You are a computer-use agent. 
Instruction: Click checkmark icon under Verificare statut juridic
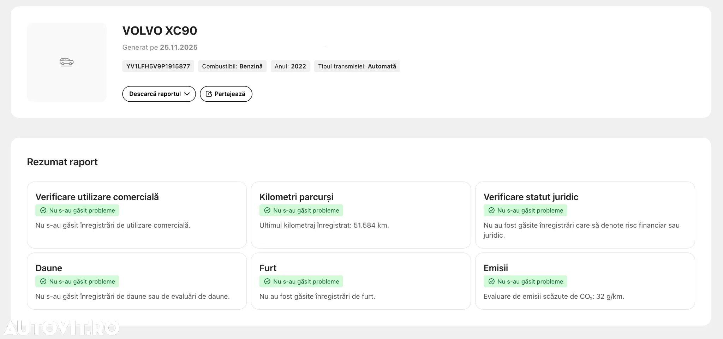point(491,210)
